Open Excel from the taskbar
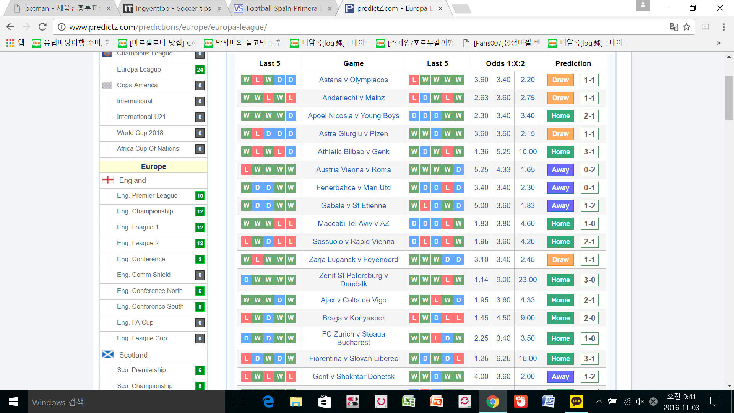 pyautogui.click(x=409, y=402)
